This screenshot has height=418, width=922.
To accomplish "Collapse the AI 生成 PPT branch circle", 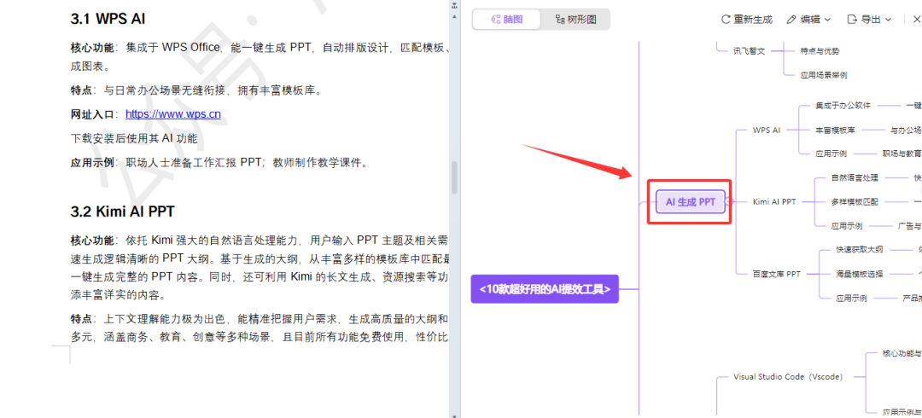I will pyautogui.click(x=731, y=201).
